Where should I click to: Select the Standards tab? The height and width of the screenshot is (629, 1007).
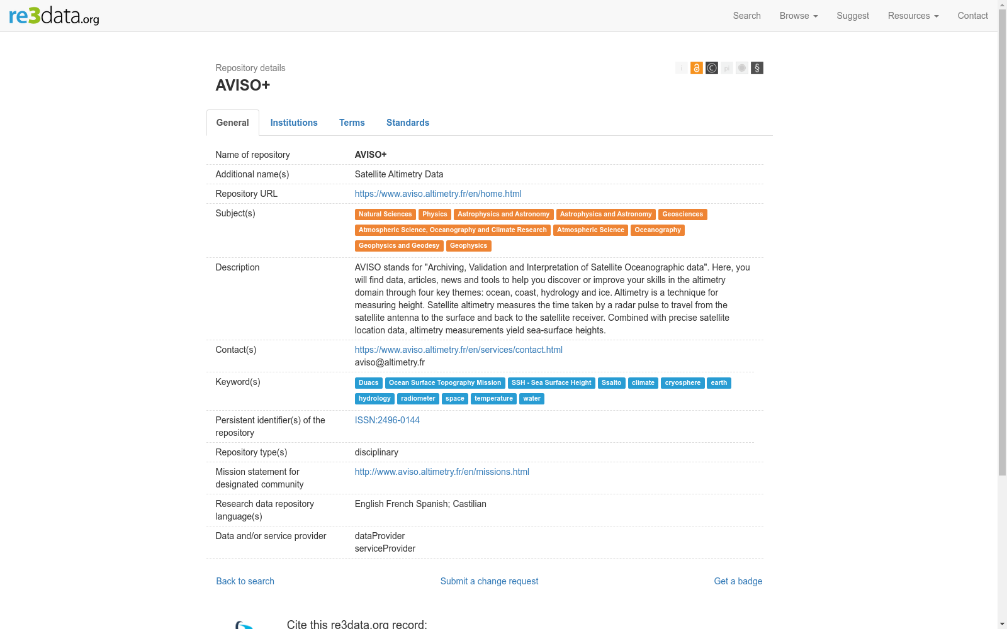408,123
